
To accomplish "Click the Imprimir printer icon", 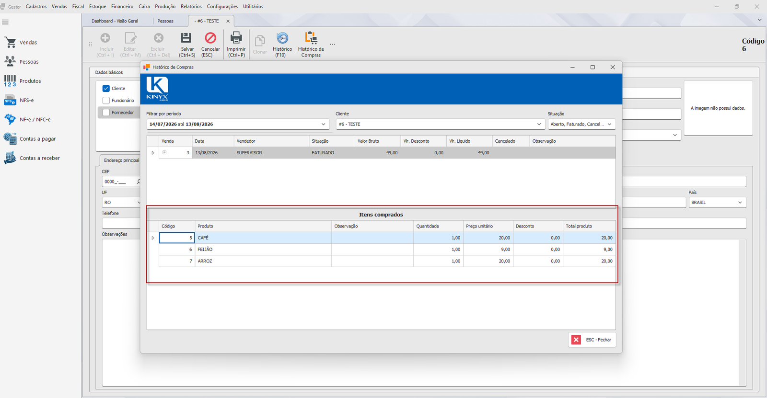I will [236, 38].
